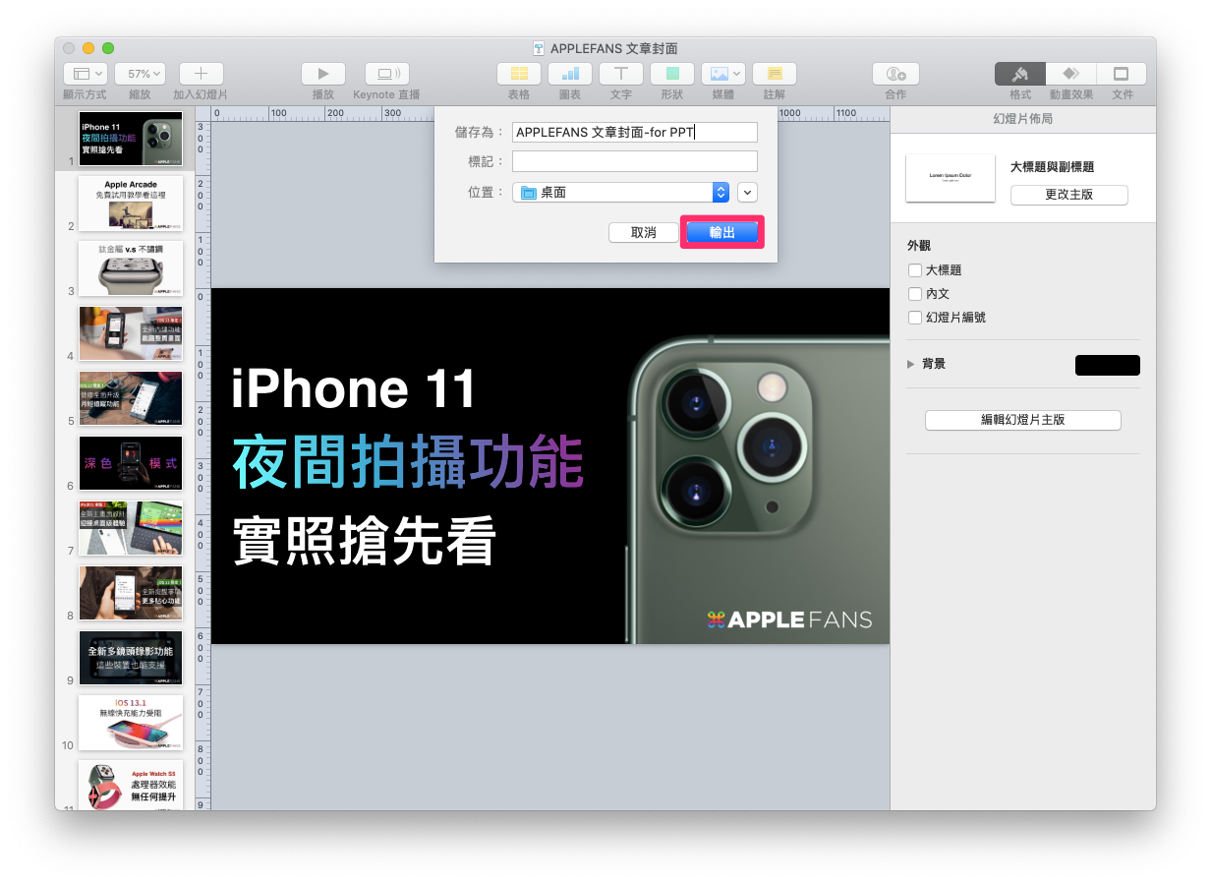Switch to Format (格式) inspector tab
The image size is (1211, 883).
tap(1020, 74)
